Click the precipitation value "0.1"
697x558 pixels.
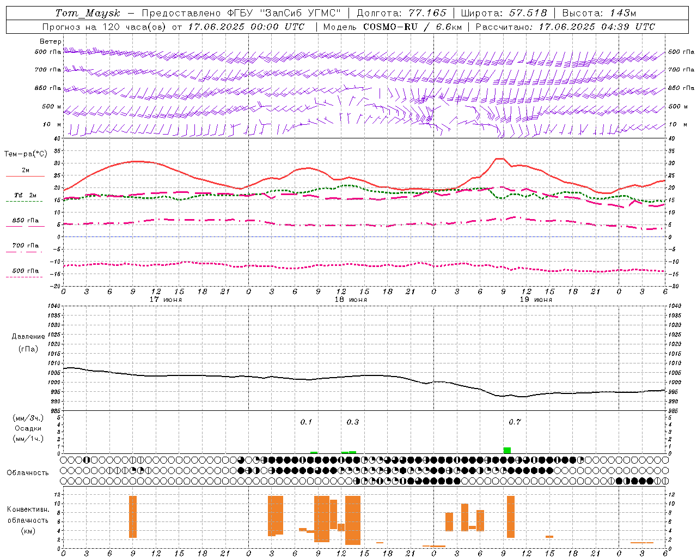click(x=306, y=422)
